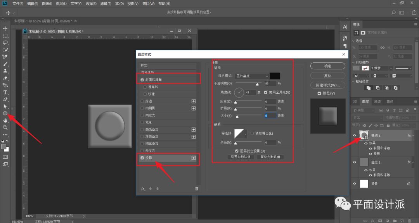419x223 pixels.
Task: Click the 确定 button to confirm
Action: click(x=327, y=66)
